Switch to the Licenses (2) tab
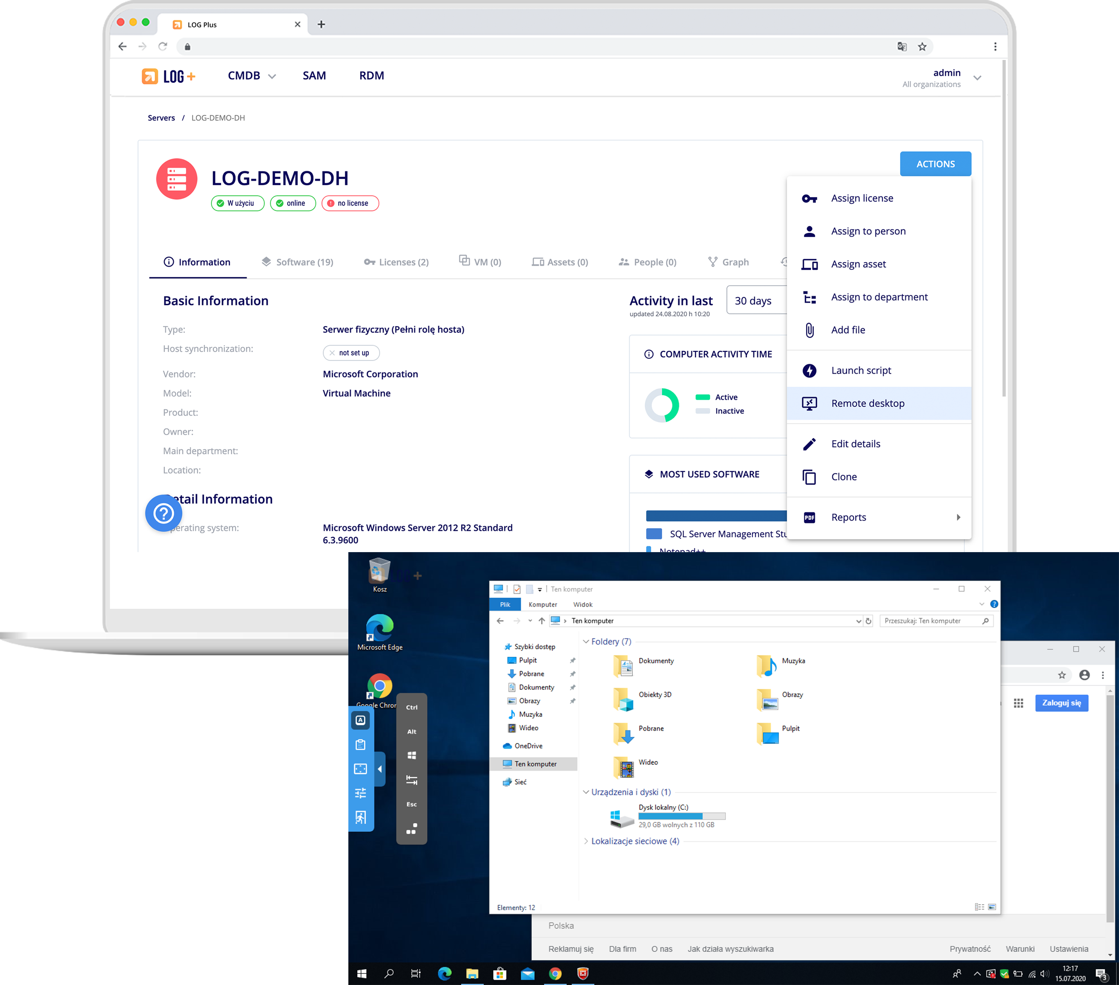Viewport: 1119px width, 985px height. pos(396,262)
